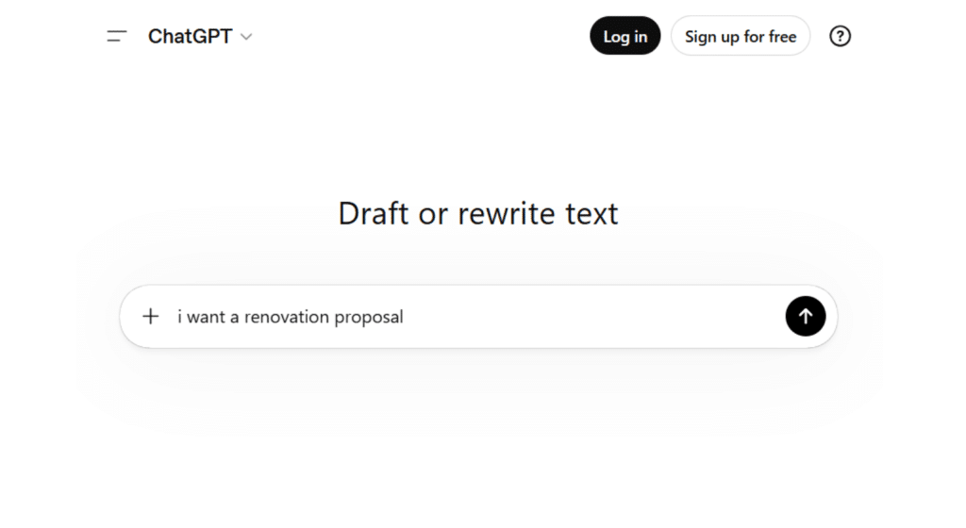Choose the outlined Sign up button
Screen dimensions: 966x528
740,37
